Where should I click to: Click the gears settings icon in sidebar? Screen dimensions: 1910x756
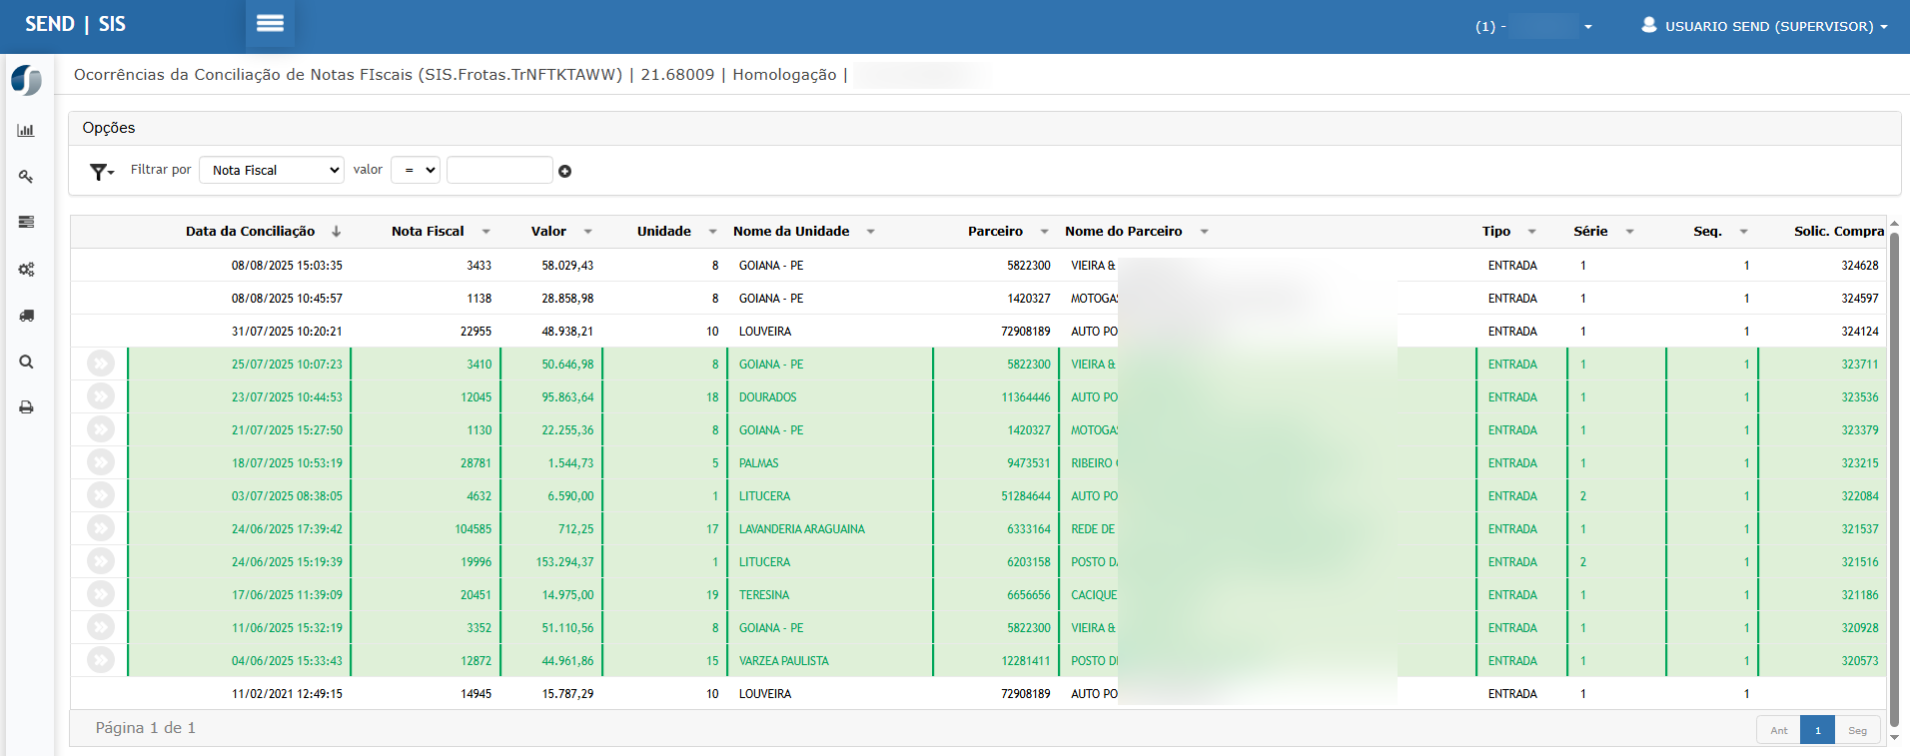(x=26, y=270)
